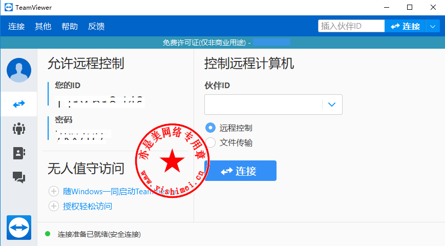Focus the 插入伙伴ID input field
The height and width of the screenshot is (246, 445).
click(351, 26)
